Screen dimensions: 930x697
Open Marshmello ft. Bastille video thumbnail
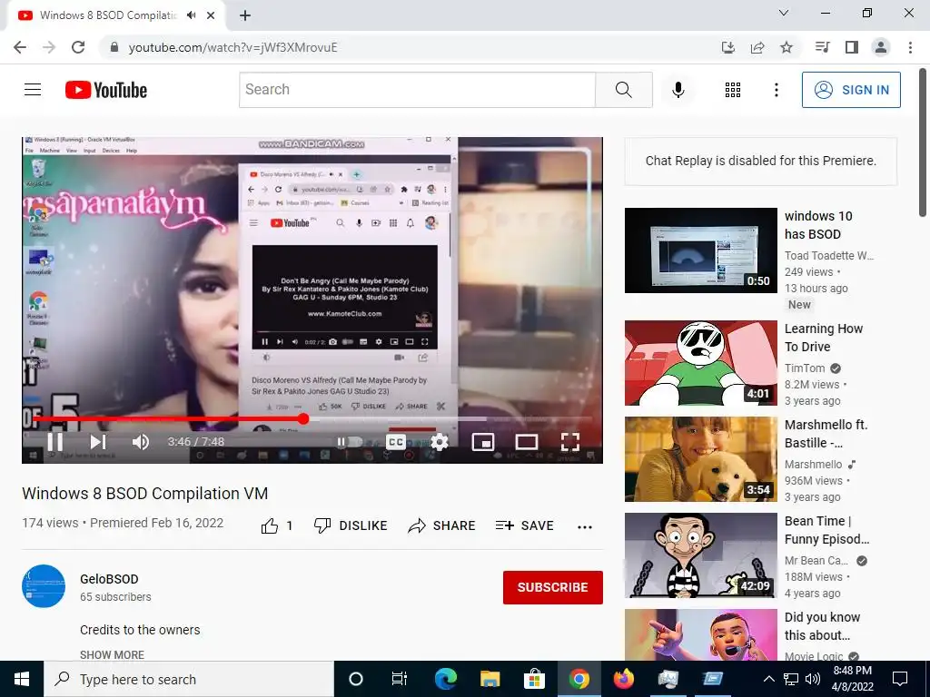coord(701,459)
